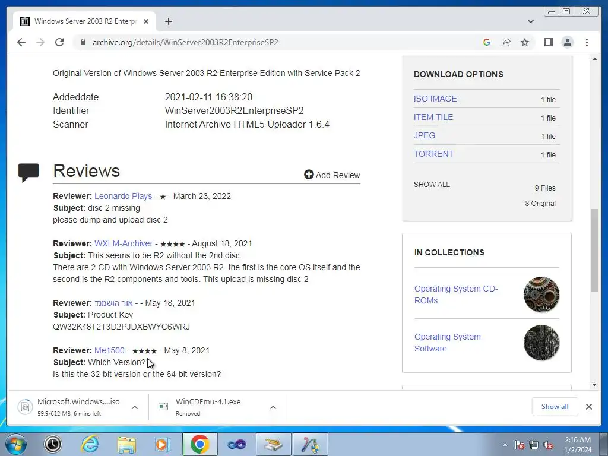
Task: Click Operating System Software collection thumbnail
Action: click(x=541, y=343)
